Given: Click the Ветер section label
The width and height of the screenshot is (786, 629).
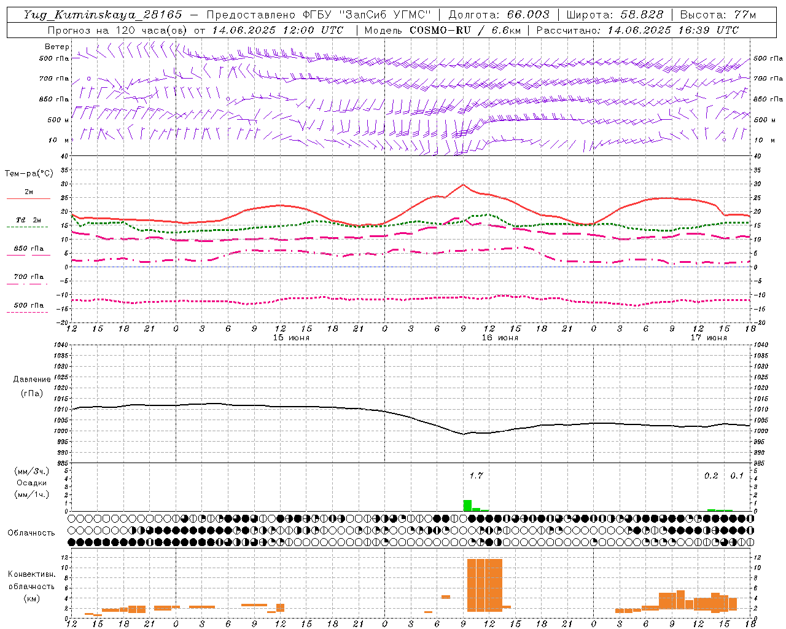Looking at the screenshot, I should click(x=57, y=47).
